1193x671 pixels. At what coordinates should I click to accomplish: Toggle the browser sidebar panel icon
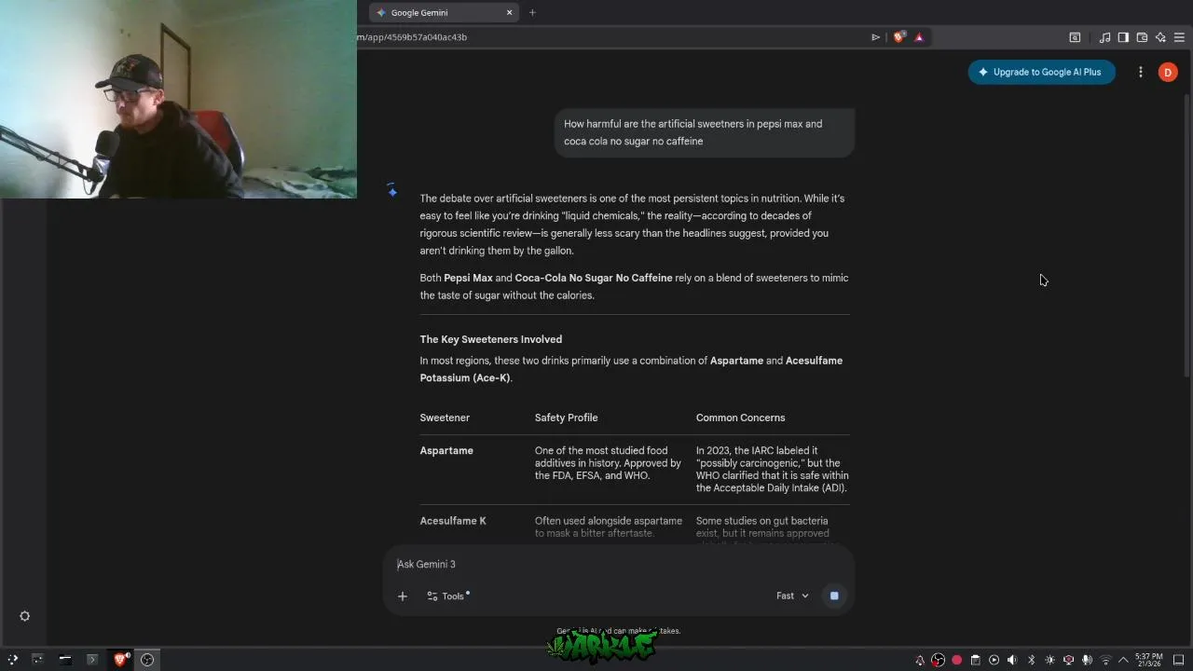coord(1123,37)
